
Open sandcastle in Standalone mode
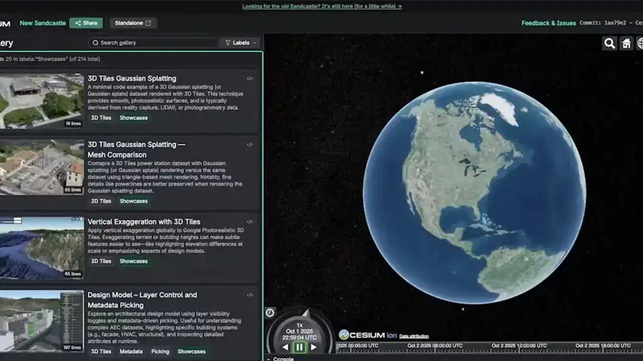(x=133, y=23)
